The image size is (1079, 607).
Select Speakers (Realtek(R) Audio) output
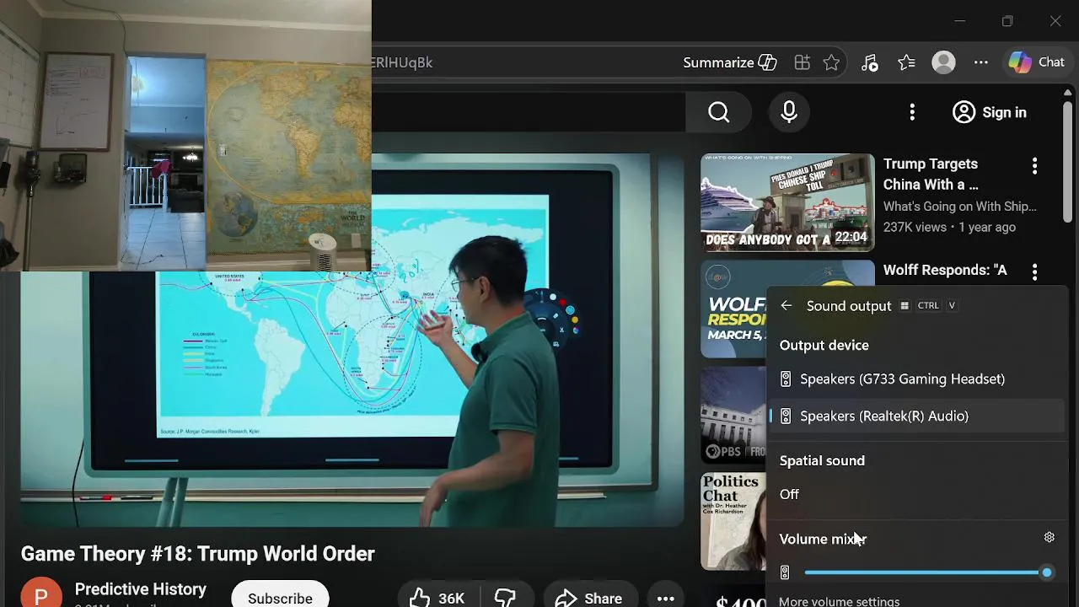916,416
